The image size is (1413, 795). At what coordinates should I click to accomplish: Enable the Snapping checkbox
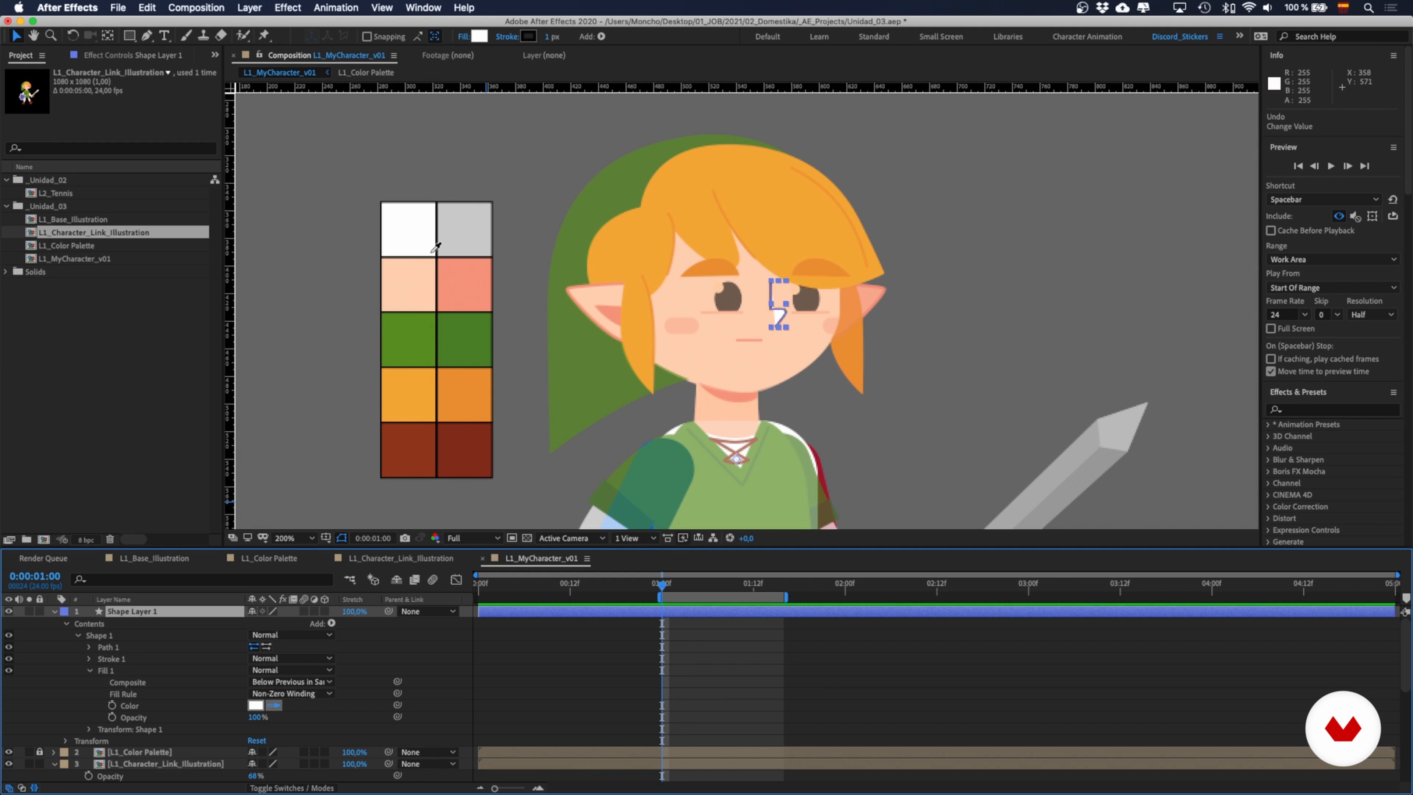[x=367, y=37]
